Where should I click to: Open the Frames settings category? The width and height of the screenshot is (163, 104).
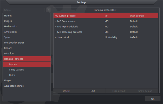tap(8, 16)
